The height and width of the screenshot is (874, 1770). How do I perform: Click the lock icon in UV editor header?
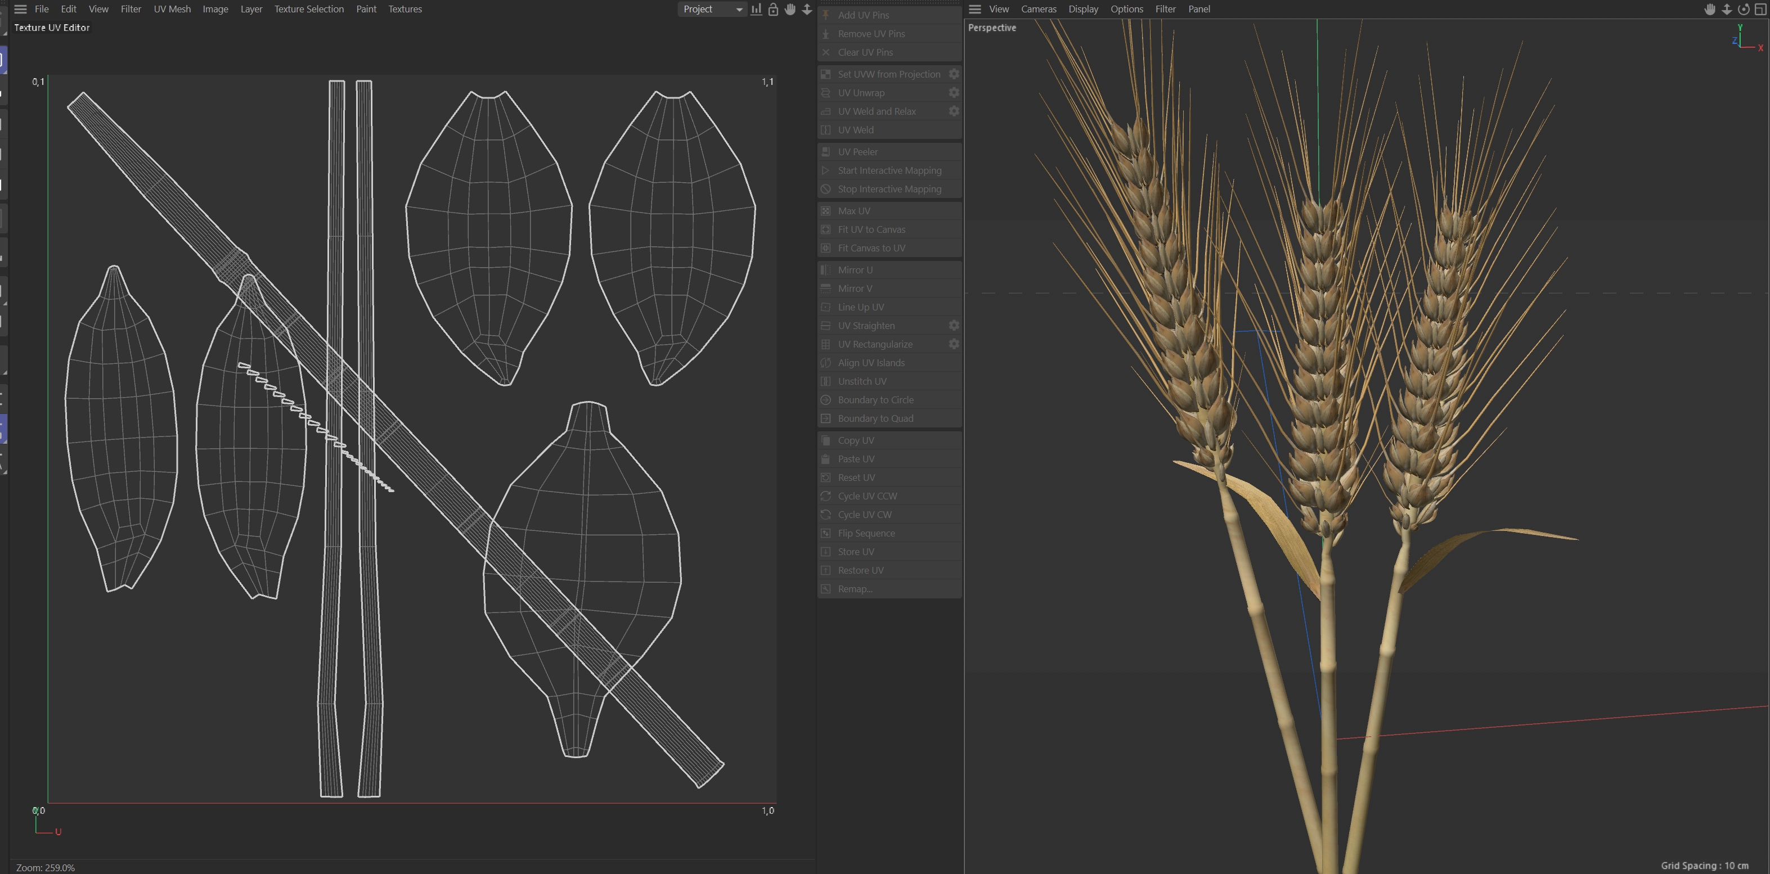[x=773, y=9]
